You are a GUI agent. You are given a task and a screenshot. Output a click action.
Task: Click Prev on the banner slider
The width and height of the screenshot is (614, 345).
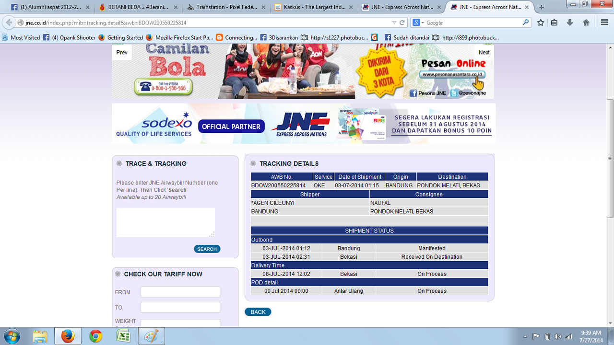[x=122, y=52]
